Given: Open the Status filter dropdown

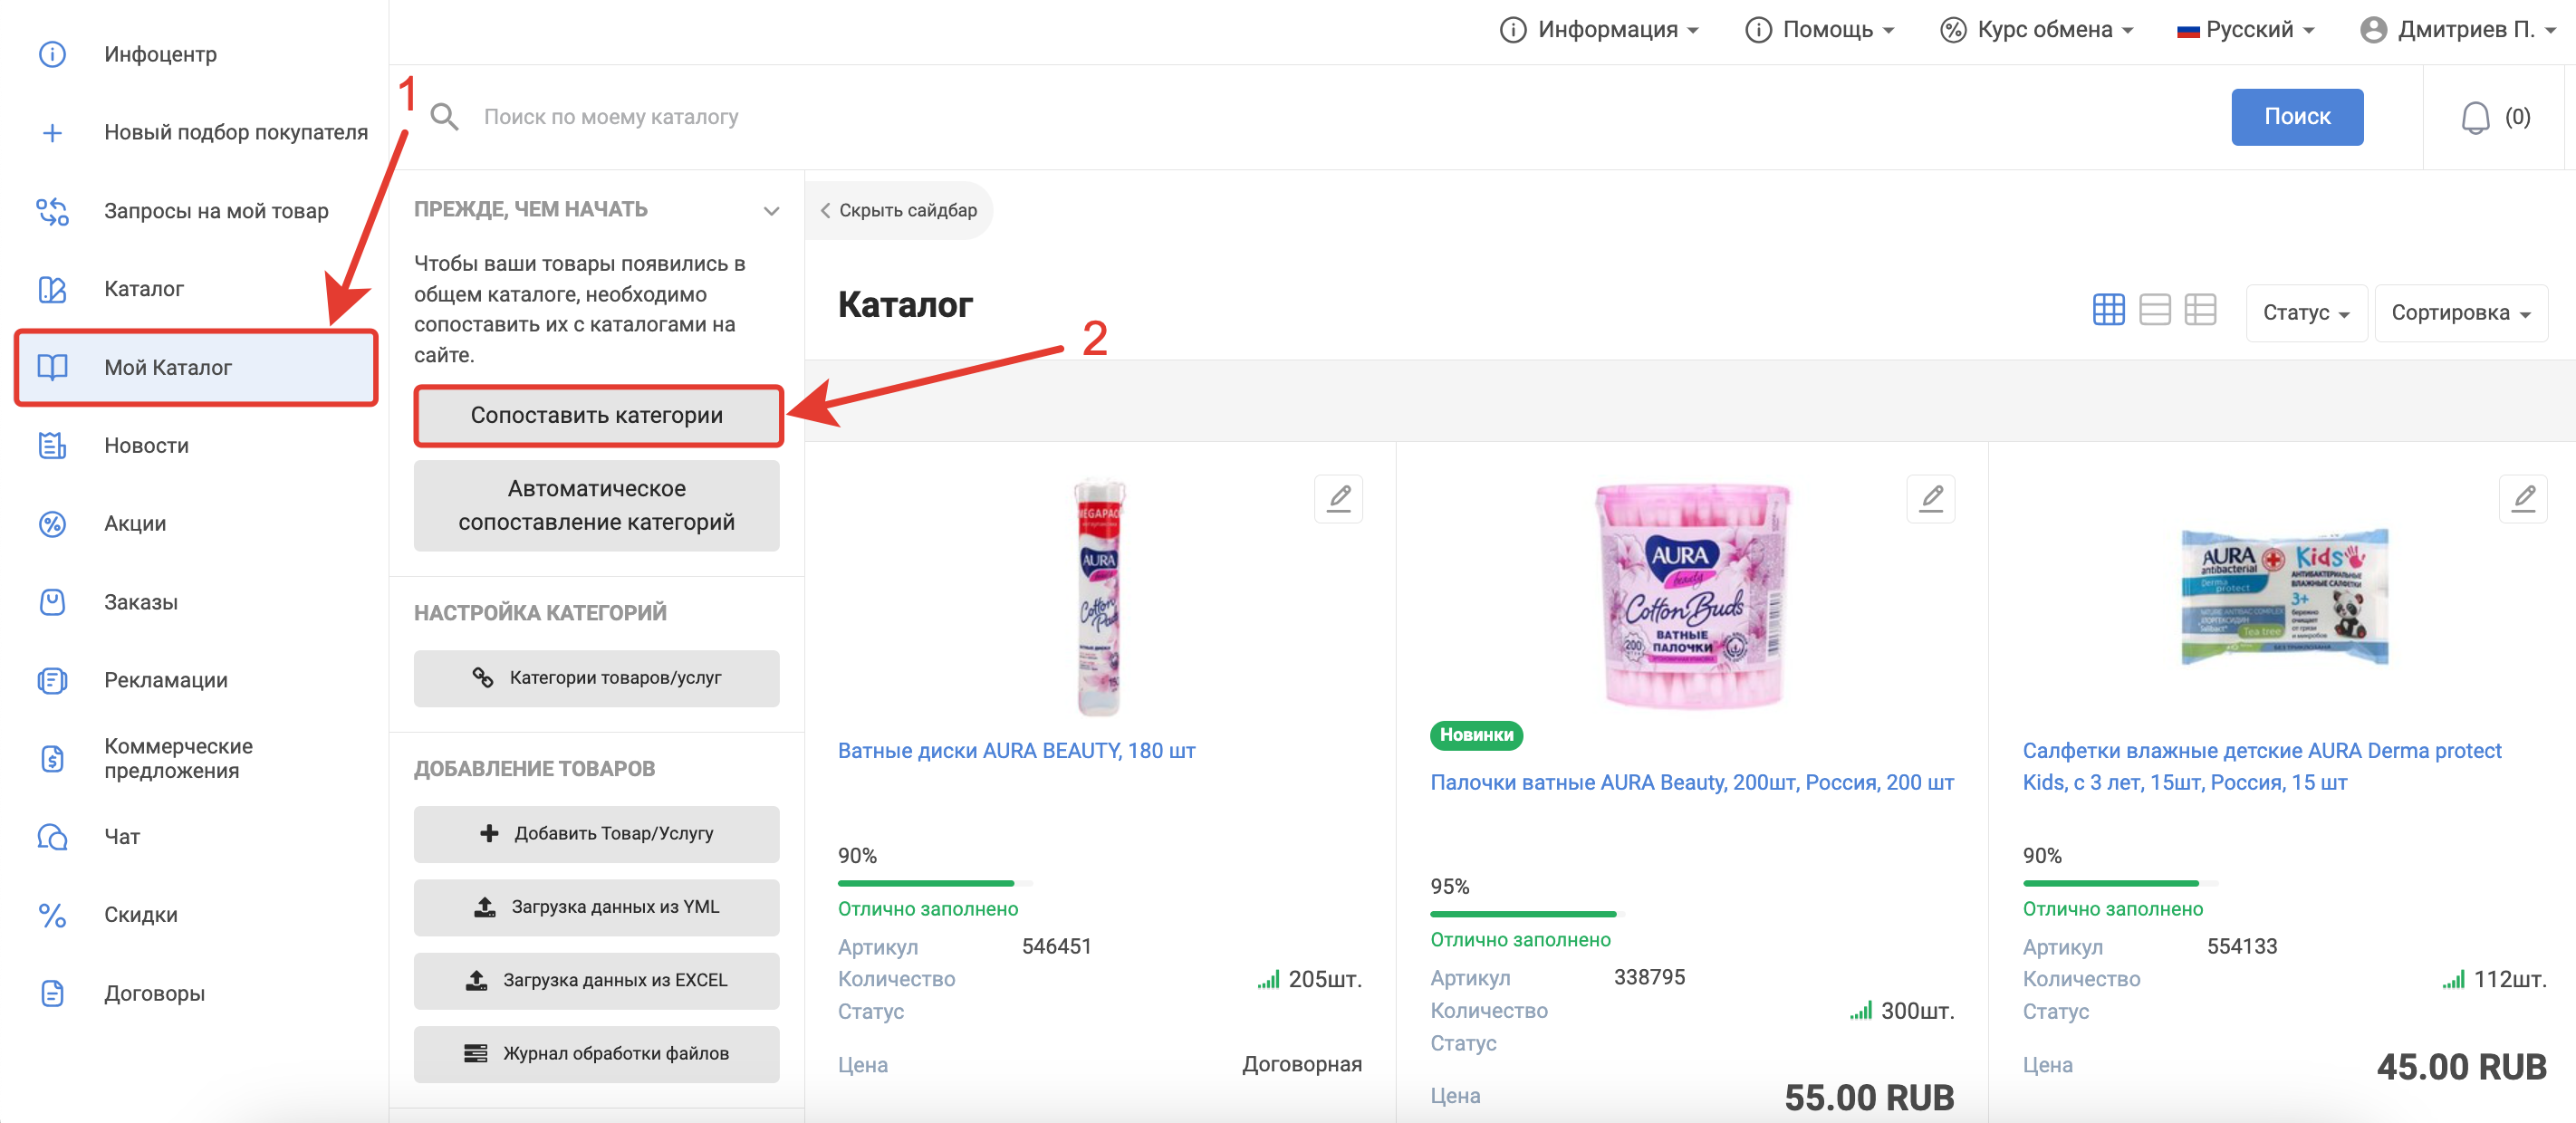Looking at the screenshot, I should (x=2305, y=313).
